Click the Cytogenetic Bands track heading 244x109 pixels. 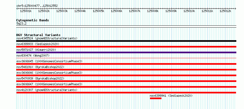(x=33, y=20)
